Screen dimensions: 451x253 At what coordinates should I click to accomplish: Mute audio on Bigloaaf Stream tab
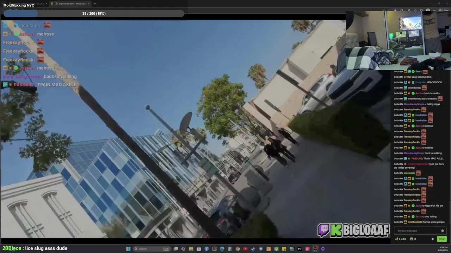pyautogui.click(x=56, y=4)
